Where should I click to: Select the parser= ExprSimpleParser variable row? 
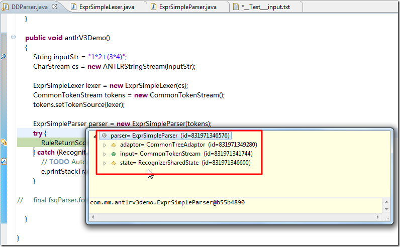pyautogui.click(x=165, y=136)
